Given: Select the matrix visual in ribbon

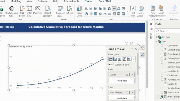Looking at the screenshot, I should [123, 14].
